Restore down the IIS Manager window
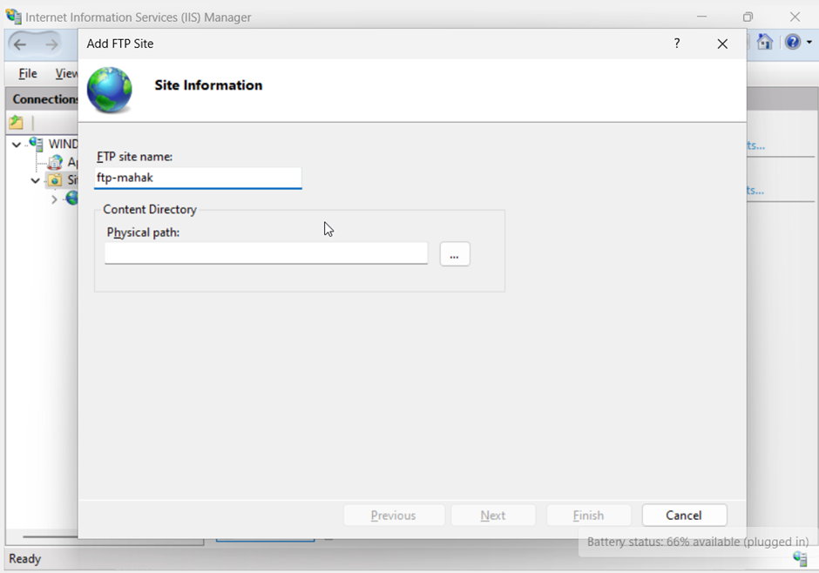The image size is (819, 573). click(748, 17)
